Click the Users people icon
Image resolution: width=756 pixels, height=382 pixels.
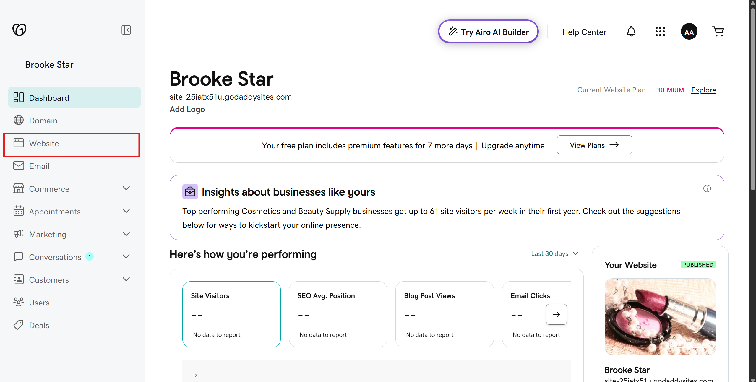point(19,302)
